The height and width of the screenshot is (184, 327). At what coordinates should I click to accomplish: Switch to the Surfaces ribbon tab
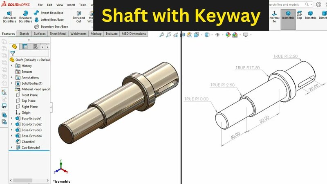(x=40, y=34)
